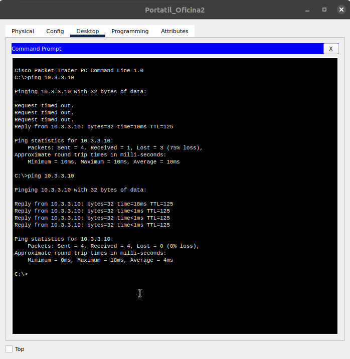This screenshot has height=359, width=350.
Task: Click the first Request timed out line
Action: [44, 106]
